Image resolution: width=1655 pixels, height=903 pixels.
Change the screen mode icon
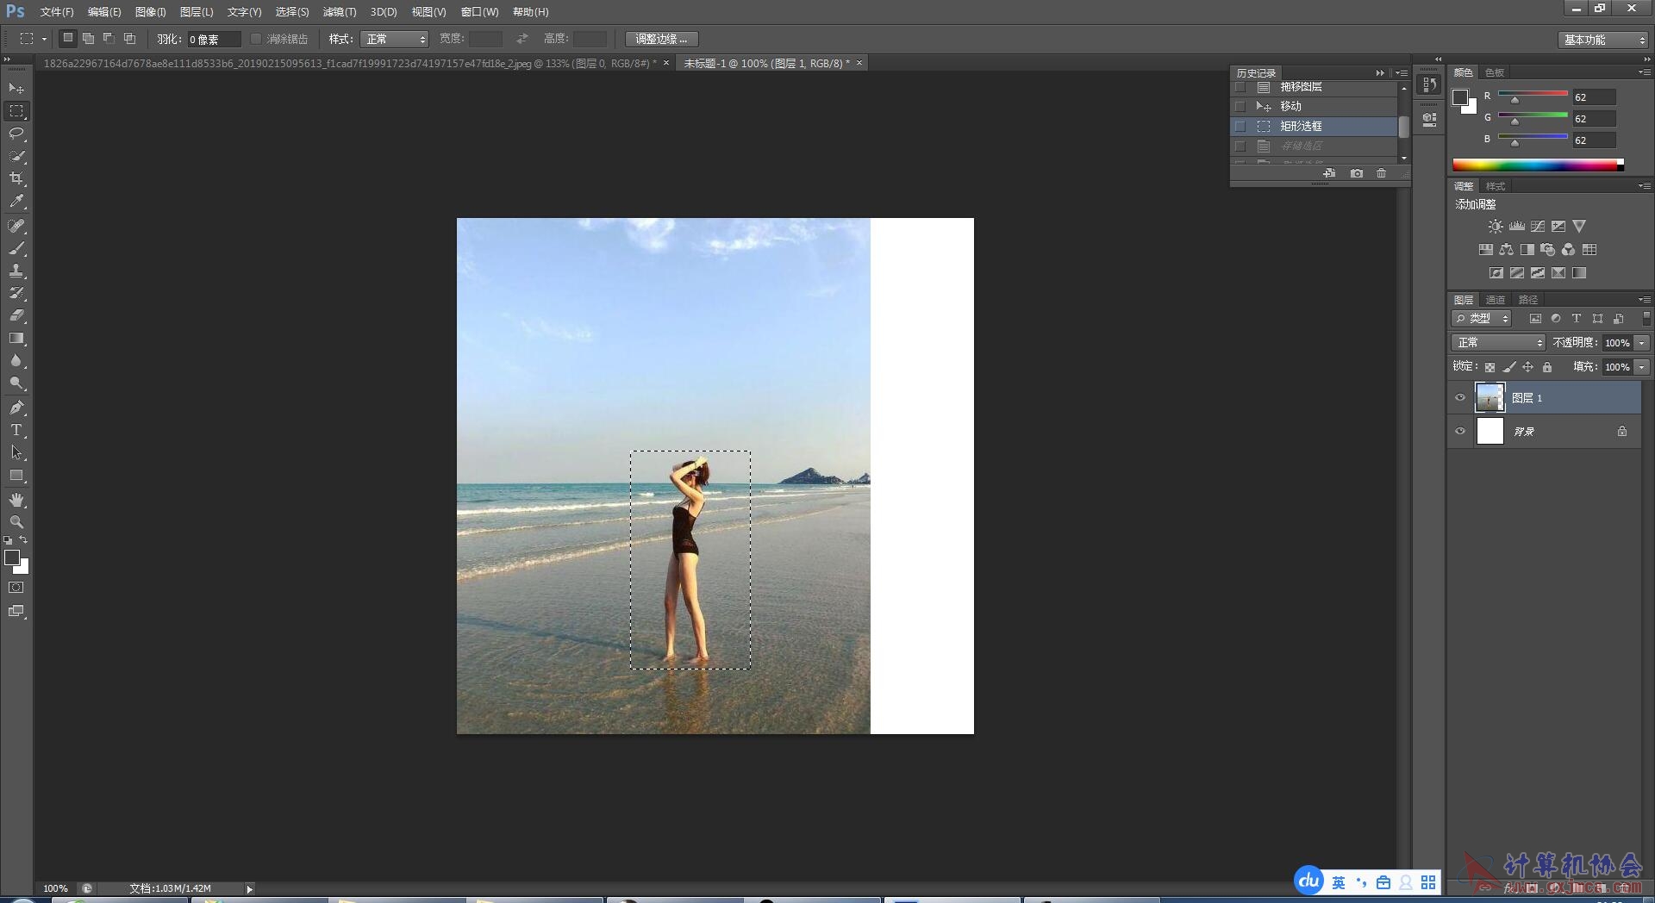coord(16,611)
